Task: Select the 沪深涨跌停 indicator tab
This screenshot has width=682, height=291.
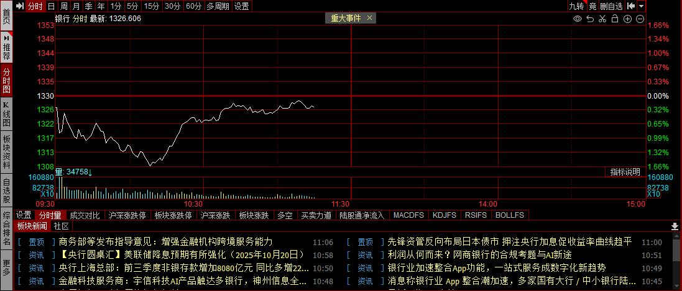Action: point(127,215)
